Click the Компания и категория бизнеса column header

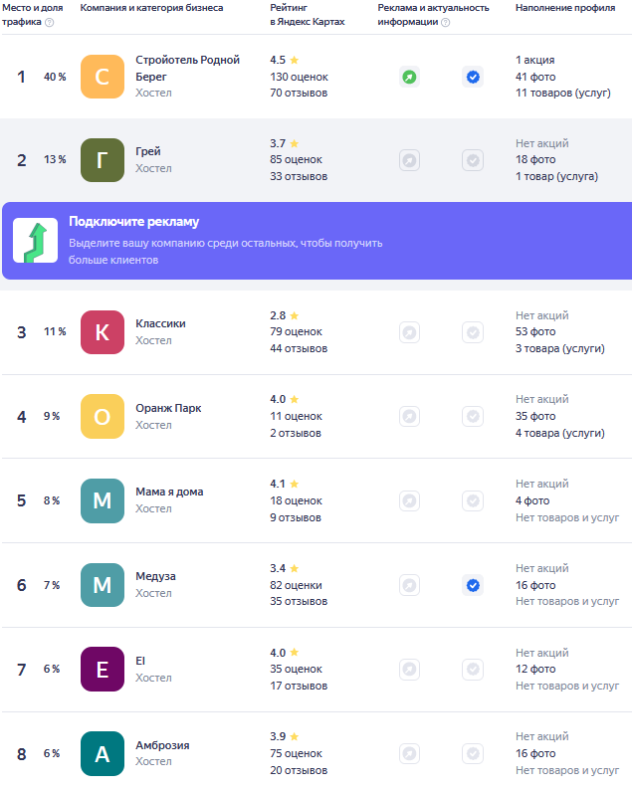click(x=151, y=8)
